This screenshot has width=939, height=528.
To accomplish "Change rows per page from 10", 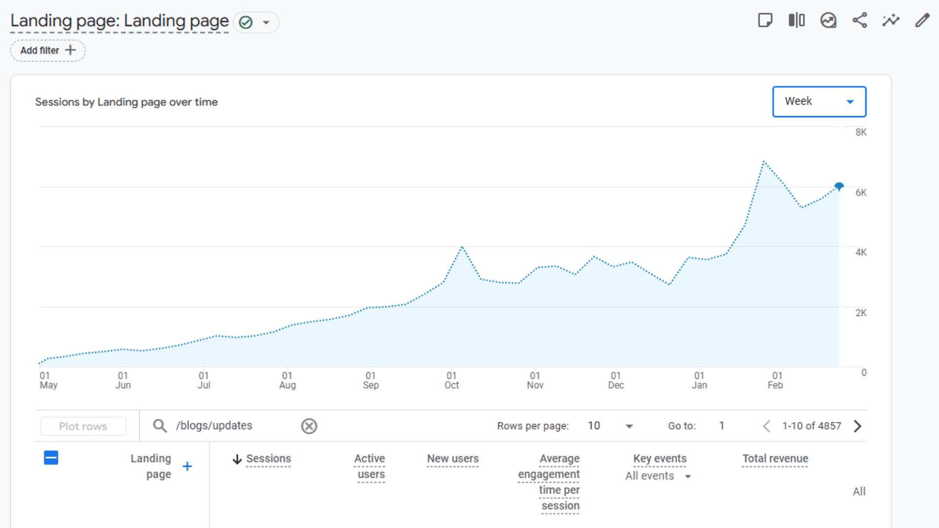I will 611,426.
